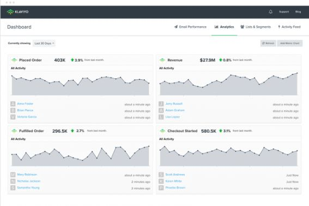Open the Lists & Segments tab
This screenshot has height=206, width=309.
click(x=256, y=27)
